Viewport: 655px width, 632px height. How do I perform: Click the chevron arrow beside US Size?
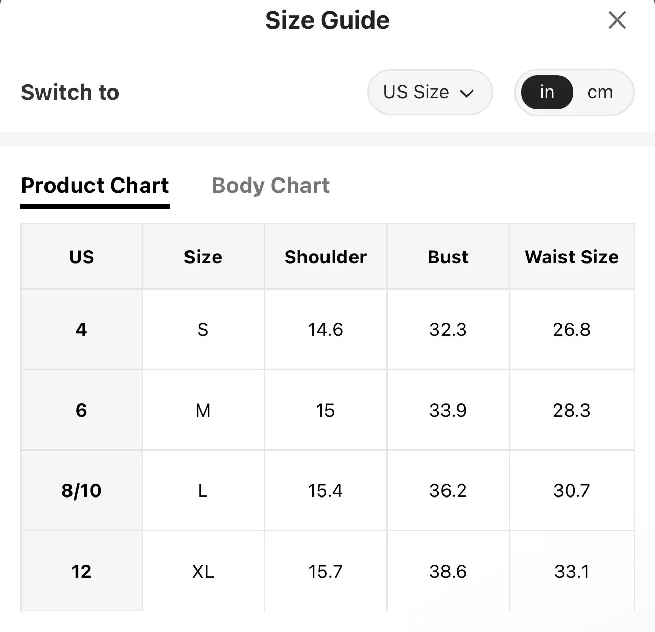[466, 93]
